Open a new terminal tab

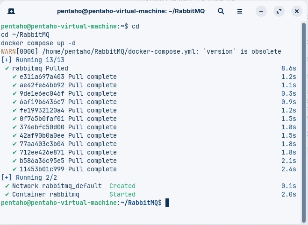(x=11, y=11)
